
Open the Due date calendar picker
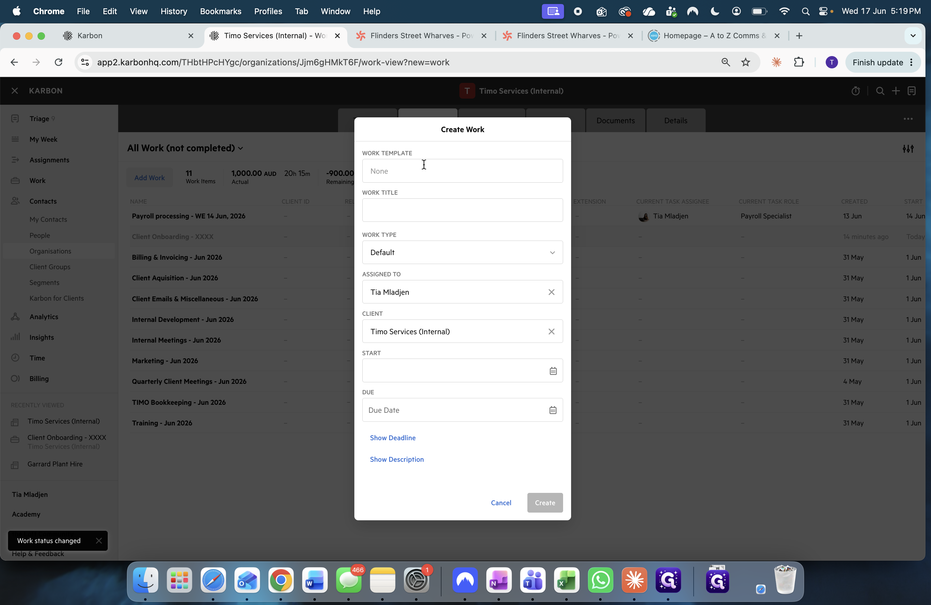tap(553, 410)
